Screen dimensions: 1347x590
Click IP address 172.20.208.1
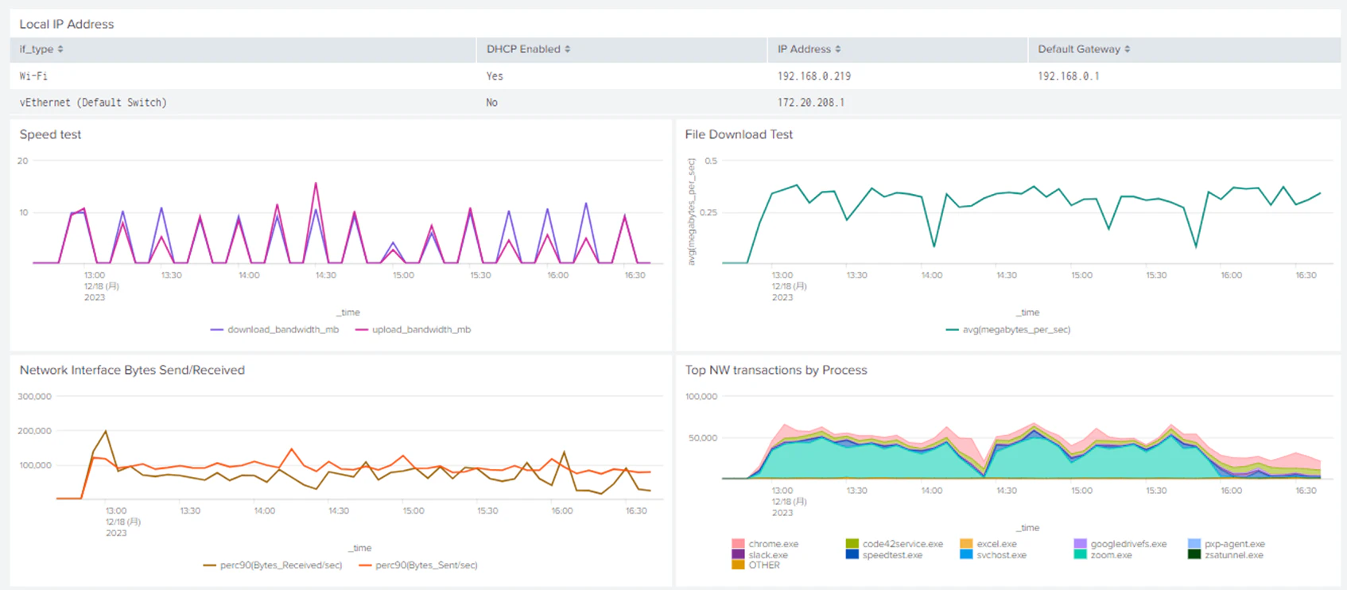pyautogui.click(x=811, y=103)
